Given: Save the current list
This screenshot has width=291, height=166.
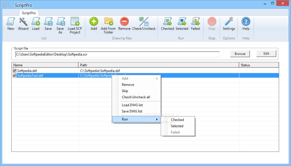Looking at the screenshot, I should 48,24.
